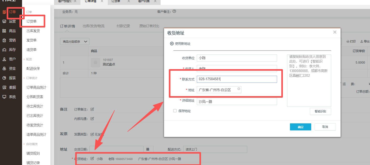Open the 系统 section in left sidebar
Viewport: 370px width, 165px height.
click(9, 97)
